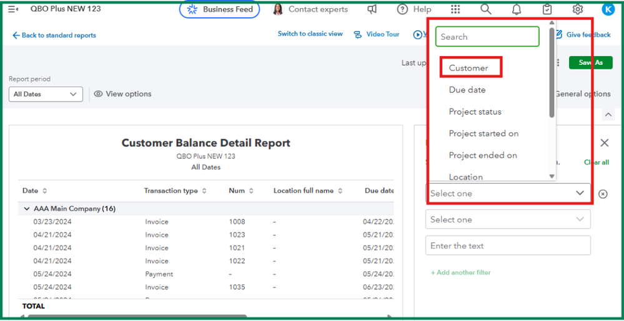Focus the filter Search box
The width and height of the screenshot is (624, 321).
click(487, 37)
